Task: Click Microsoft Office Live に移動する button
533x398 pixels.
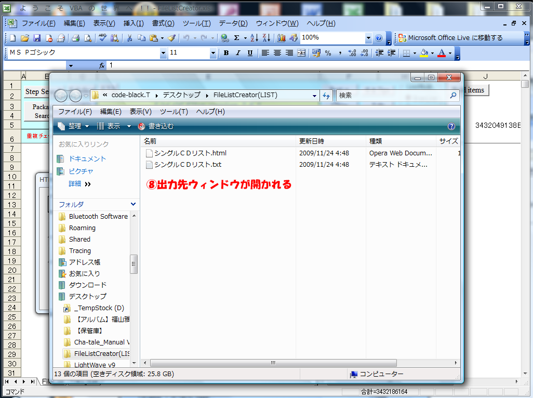Action: [451, 38]
